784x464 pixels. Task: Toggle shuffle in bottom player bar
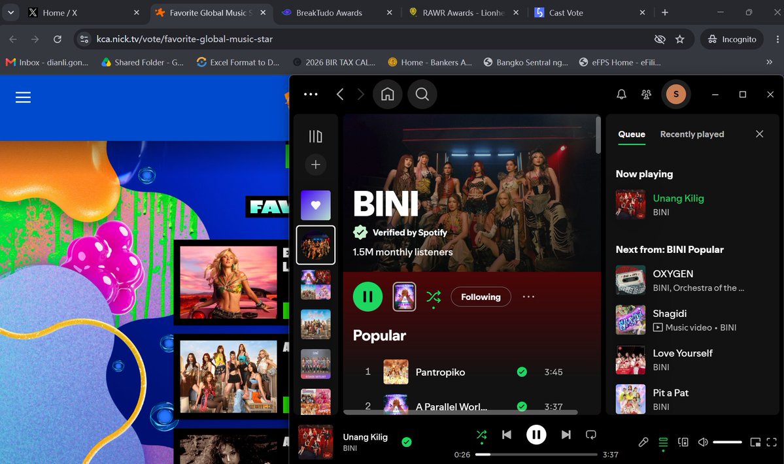pyautogui.click(x=481, y=435)
